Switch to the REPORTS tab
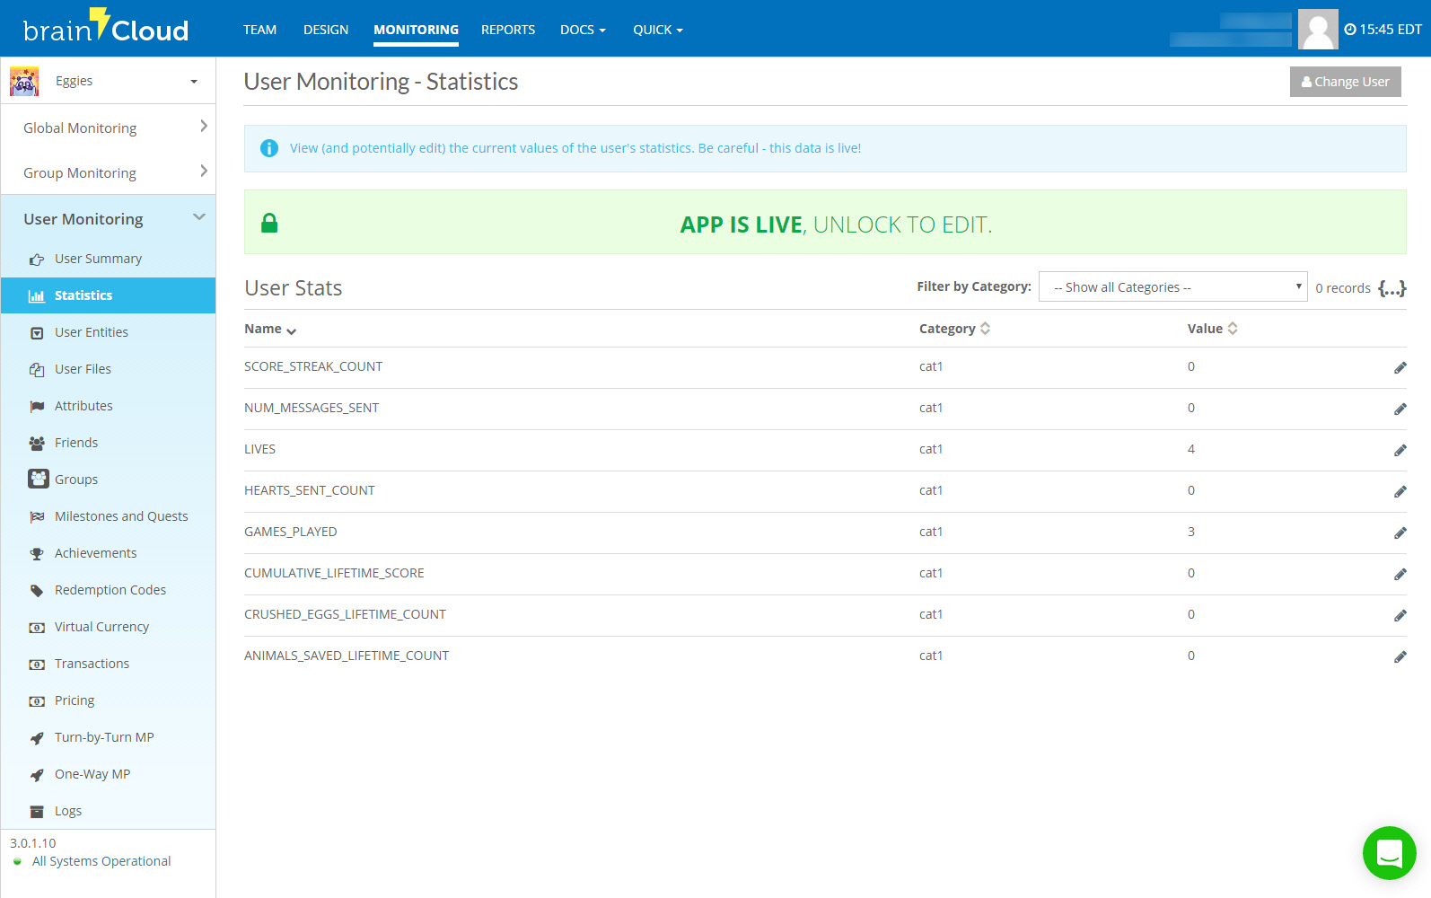1431x898 pixels. coord(507,30)
